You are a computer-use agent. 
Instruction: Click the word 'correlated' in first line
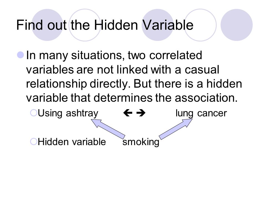(x=176, y=55)
